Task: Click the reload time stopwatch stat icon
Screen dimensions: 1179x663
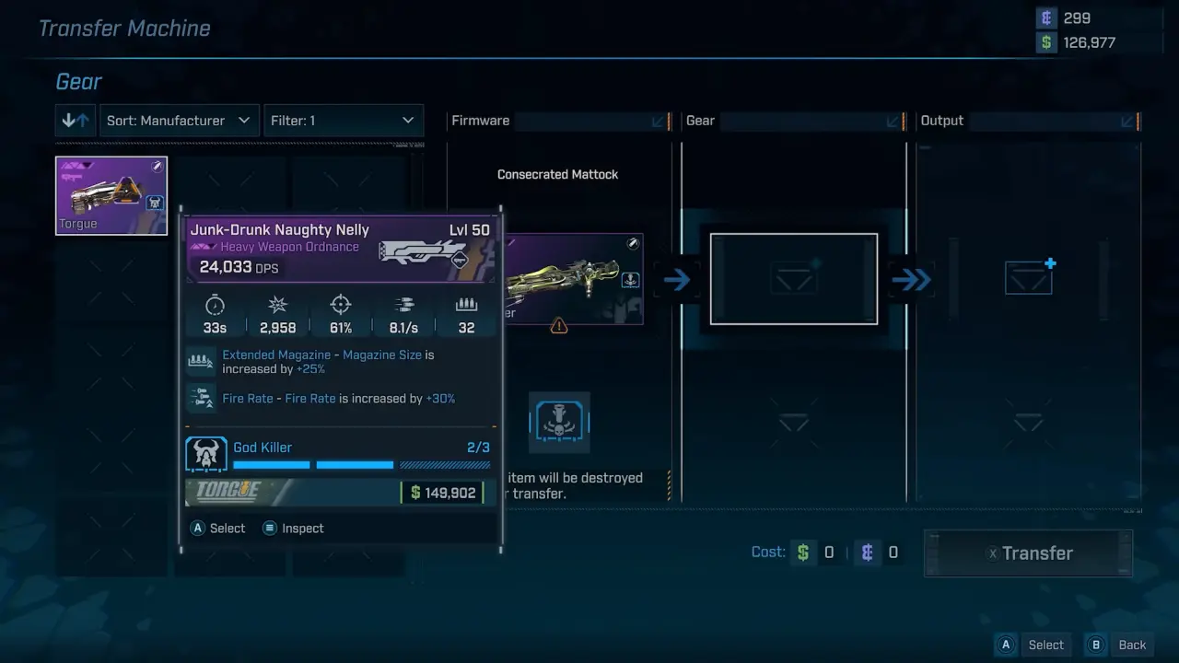Action: (215, 305)
